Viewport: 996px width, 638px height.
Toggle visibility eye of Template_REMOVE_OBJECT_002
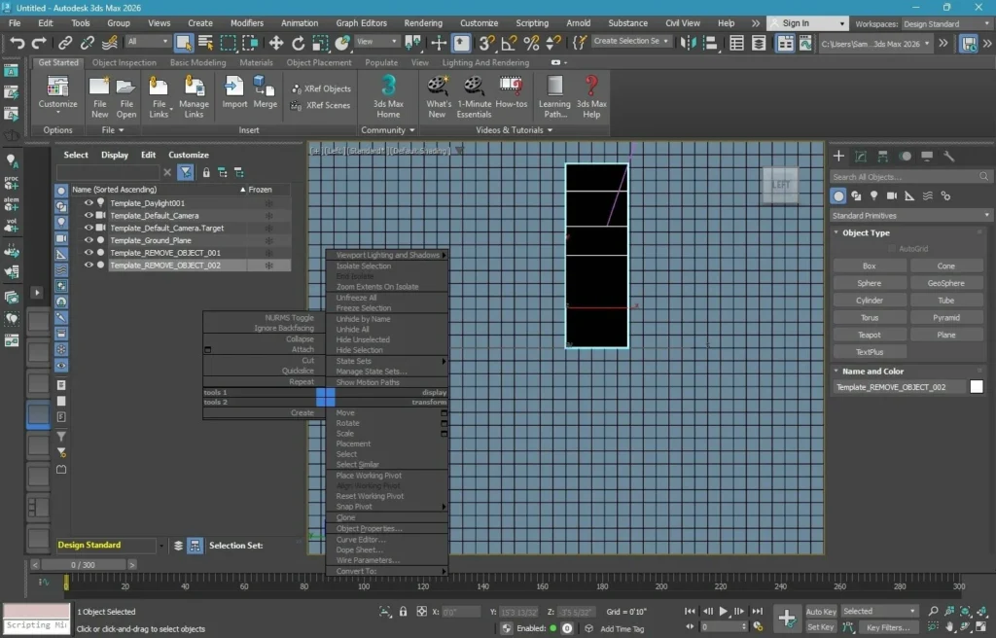pyautogui.click(x=89, y=265)
